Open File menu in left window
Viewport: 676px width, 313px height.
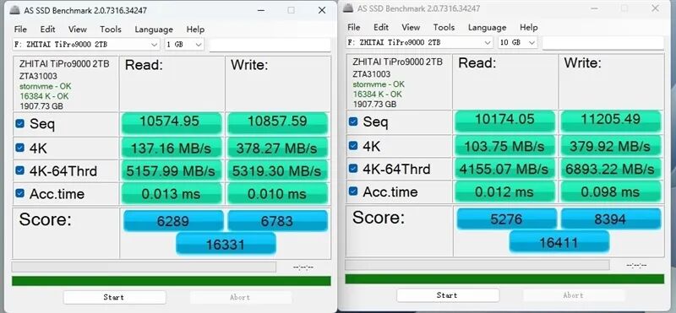(x=20, y=30)
